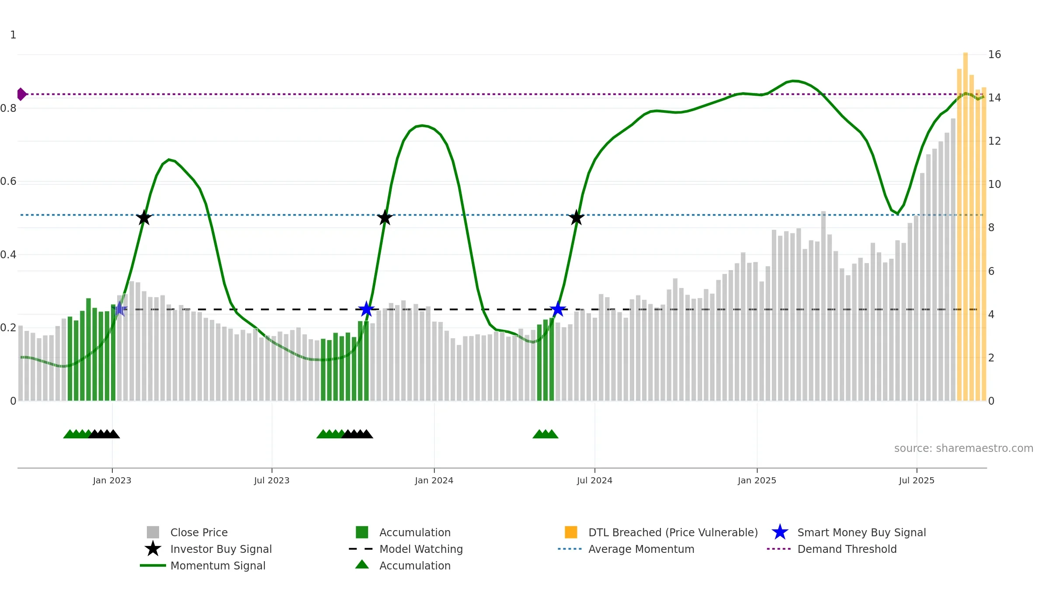Click the green triangle Accumulation legend icon
The height and width of the screenshot is (590, 1049).
click(362, 565)
